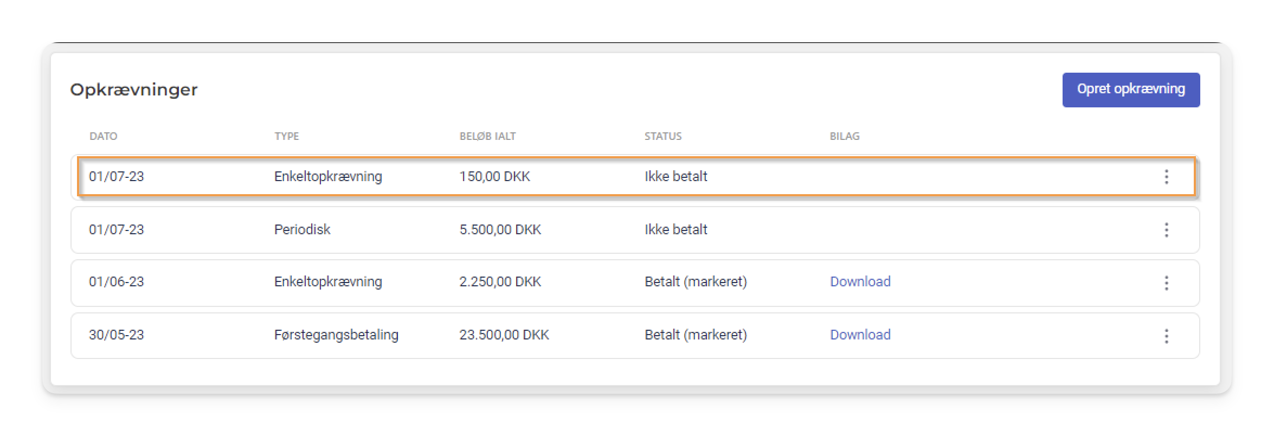The width and height of the screenshot is (1274, 436).
Task: Click the 5.500,00 DKK amount
Action: [x=500, y=229]
